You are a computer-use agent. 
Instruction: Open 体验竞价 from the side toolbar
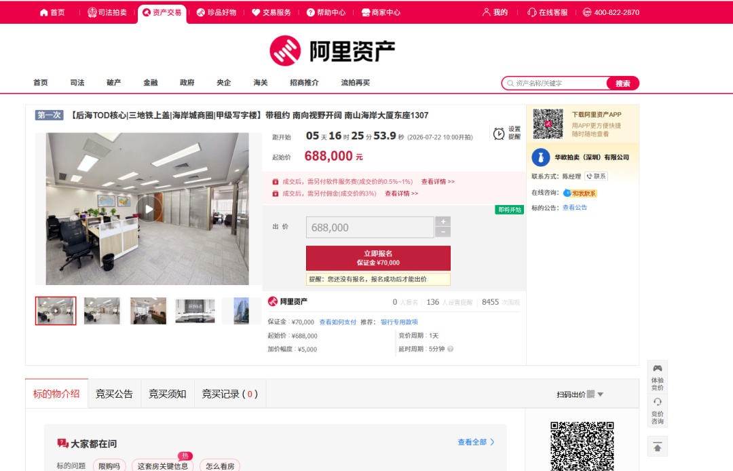[x=657, y=377]
